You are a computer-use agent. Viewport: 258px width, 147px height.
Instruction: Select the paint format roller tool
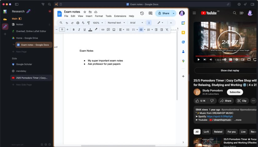click(x=89, y=23)
